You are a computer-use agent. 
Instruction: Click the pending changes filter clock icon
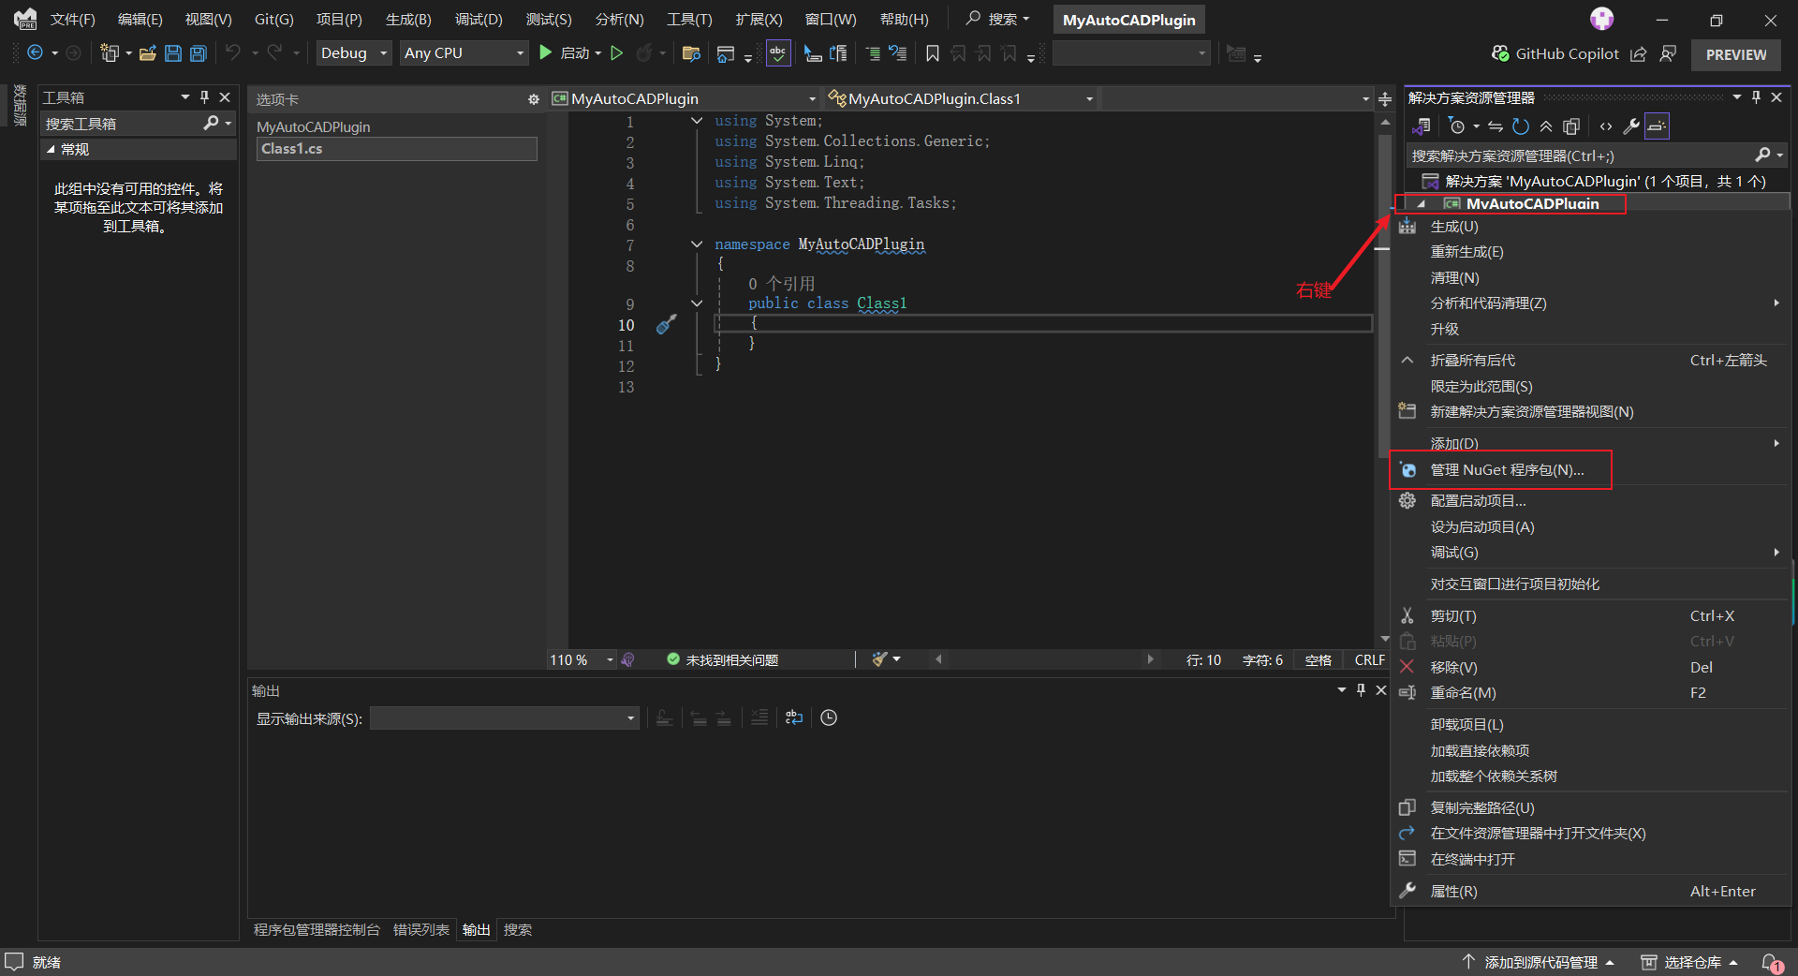coord(1457,126)
